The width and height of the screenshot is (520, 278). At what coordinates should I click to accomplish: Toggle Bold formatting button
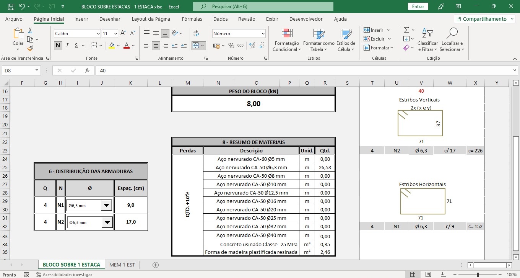[x=58, y=46]
